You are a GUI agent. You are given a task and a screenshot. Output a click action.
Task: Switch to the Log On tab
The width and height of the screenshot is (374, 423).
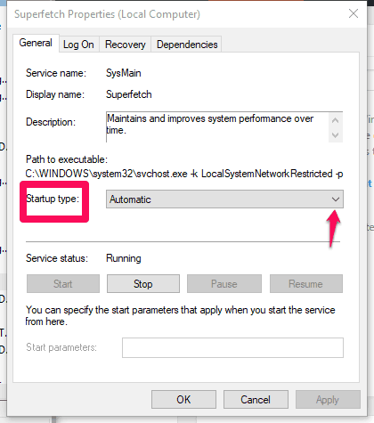click(x=78, y=45)
